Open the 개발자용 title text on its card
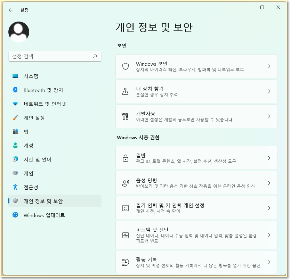Image resolution: width=290 pixels, height=280 pixels. pyautogui.click(x=146, y=114)
